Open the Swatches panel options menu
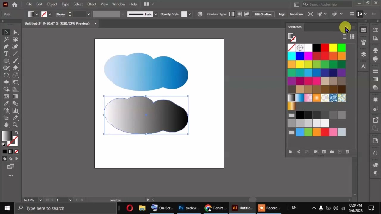Viewport: 381px width, 214px height. coord(354,27)
